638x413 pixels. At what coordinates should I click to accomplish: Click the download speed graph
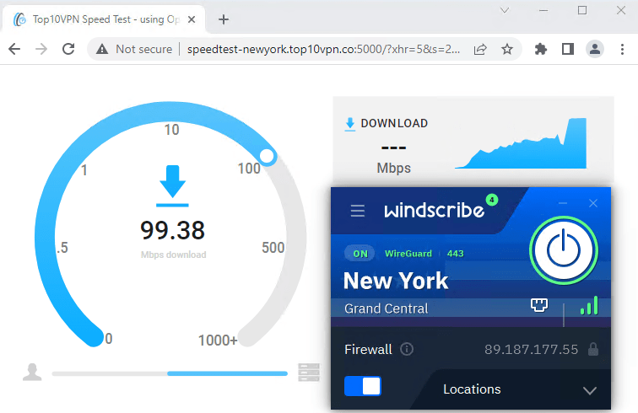click(521, 143)
